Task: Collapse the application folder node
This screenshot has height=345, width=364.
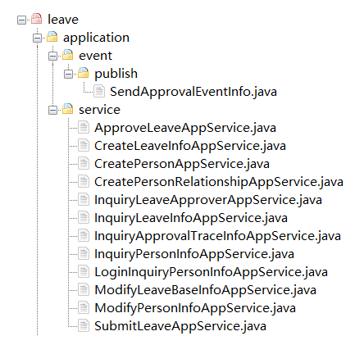Action: [37, 38]
